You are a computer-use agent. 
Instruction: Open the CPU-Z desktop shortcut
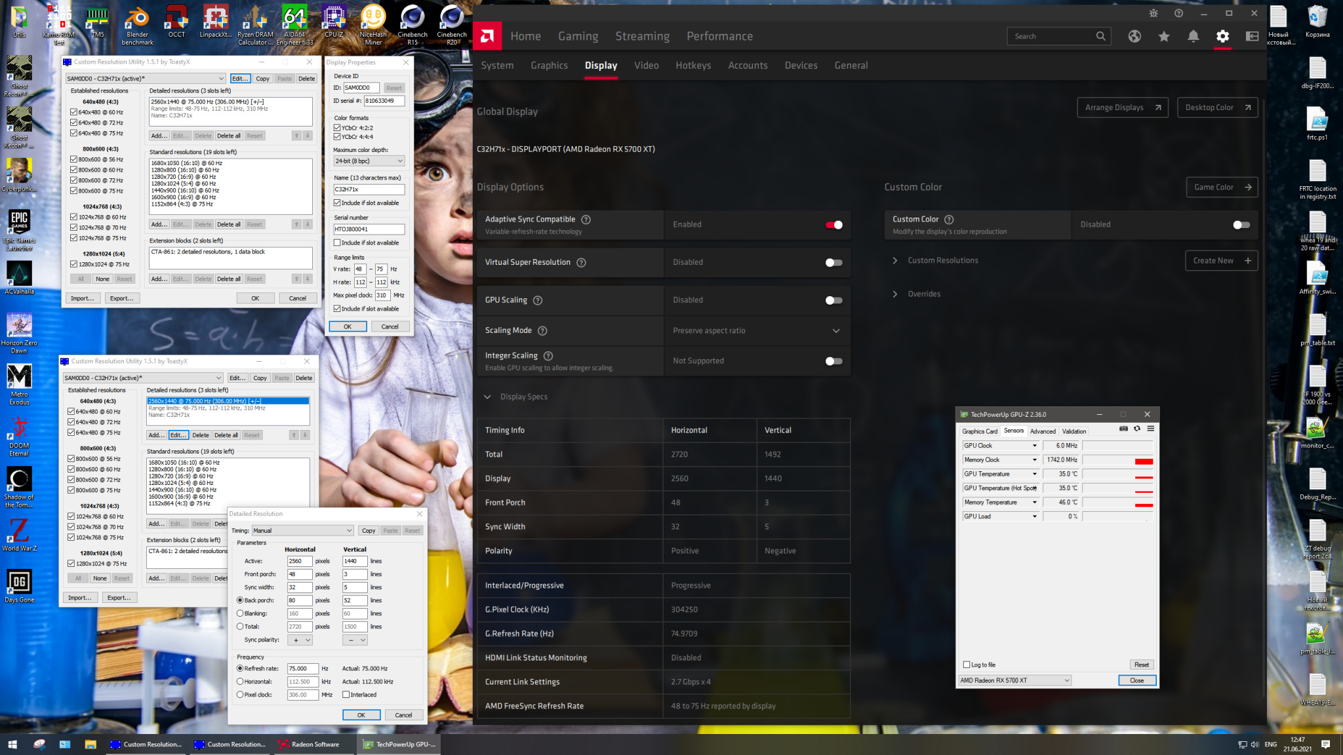(x=334, y=20)
